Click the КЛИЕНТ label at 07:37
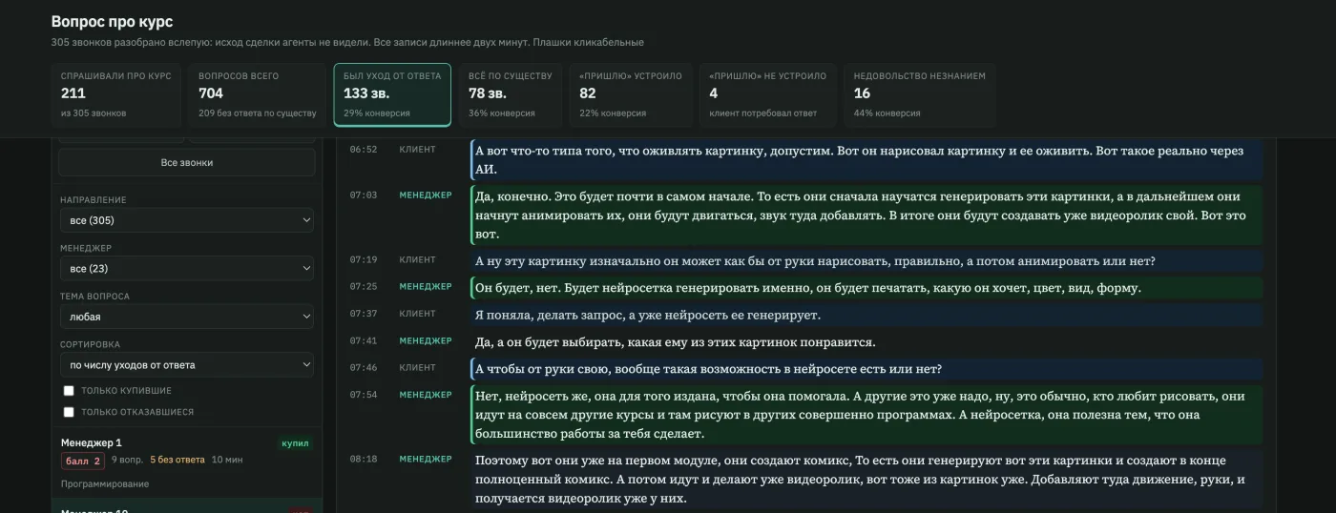1336x513 pixels. (x=417, y=314)
